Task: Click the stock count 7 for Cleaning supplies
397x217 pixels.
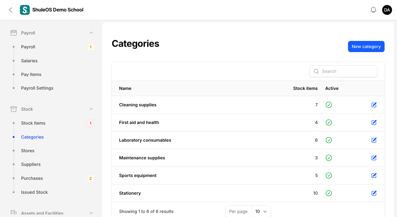Action: (316, 105)
